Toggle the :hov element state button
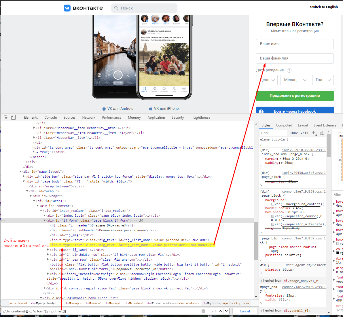The height and width of the screenshot is (317, 343). (x=294, y=133)
